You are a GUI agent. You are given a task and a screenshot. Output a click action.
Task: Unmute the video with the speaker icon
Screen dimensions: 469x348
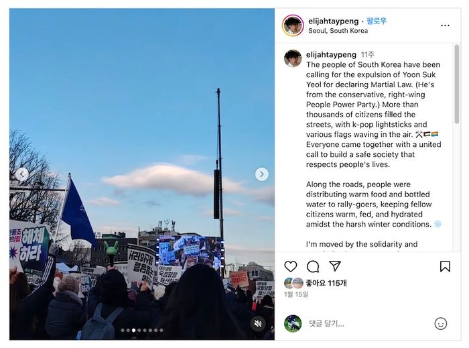[258, 323]
